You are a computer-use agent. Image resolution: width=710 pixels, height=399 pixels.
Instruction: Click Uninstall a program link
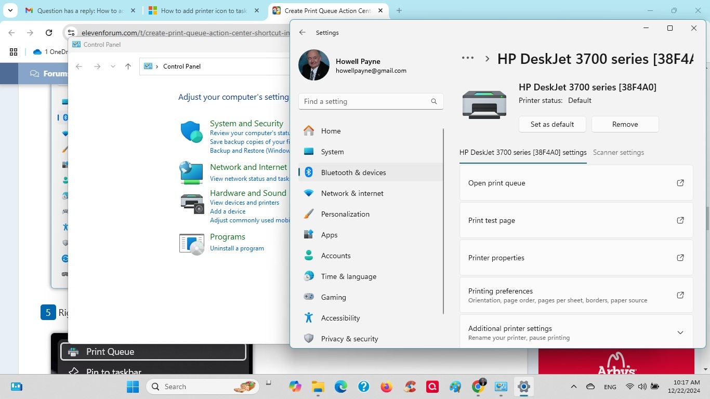point(237,248)
